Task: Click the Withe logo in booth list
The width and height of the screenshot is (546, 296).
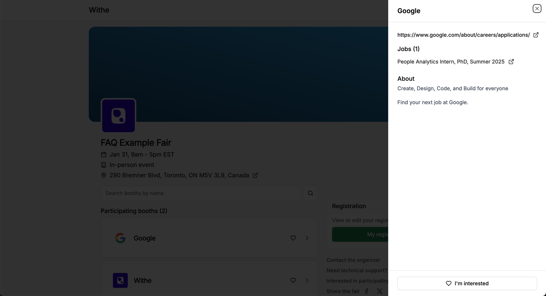Action: (120, 280)
